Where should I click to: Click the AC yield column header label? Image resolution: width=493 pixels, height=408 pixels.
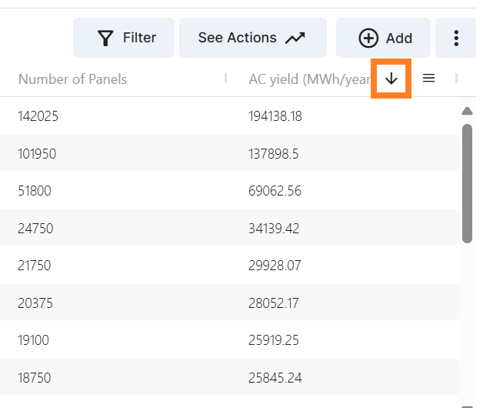coord(309,79)
